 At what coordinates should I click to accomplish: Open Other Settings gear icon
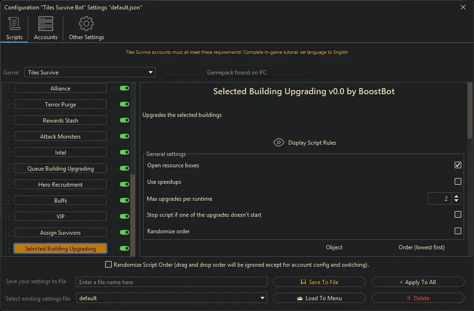point(86,24)
